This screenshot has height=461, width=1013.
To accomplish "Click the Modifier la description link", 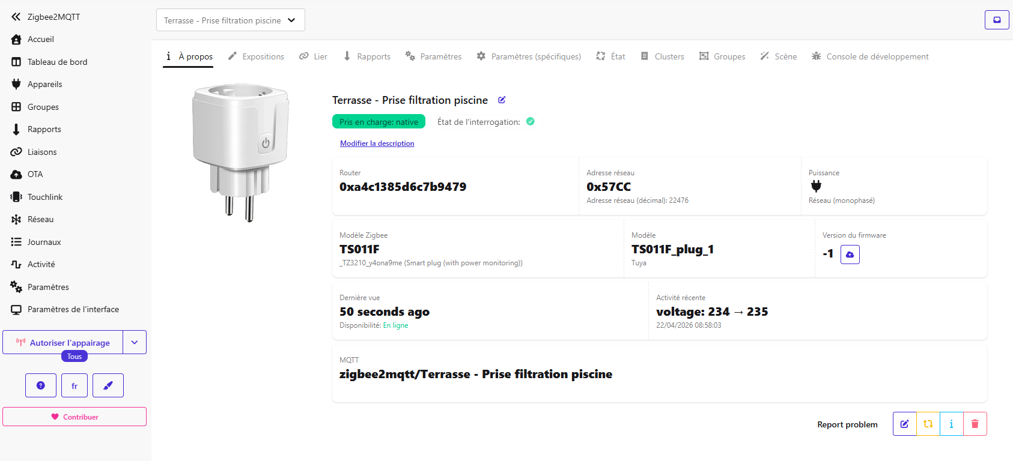I will point(377,143).
